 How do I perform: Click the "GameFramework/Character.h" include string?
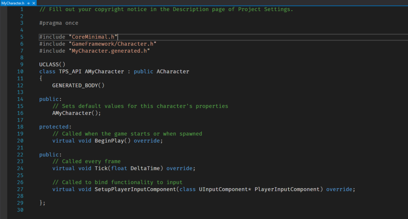[x=112, y=44]
